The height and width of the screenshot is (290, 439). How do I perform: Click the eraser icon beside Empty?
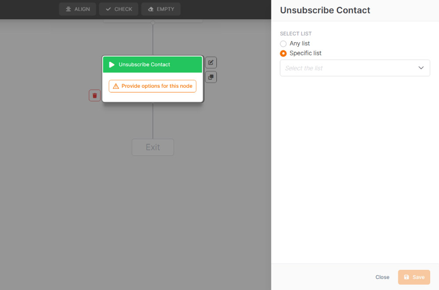pyautogui.click(x=151, y=9)
